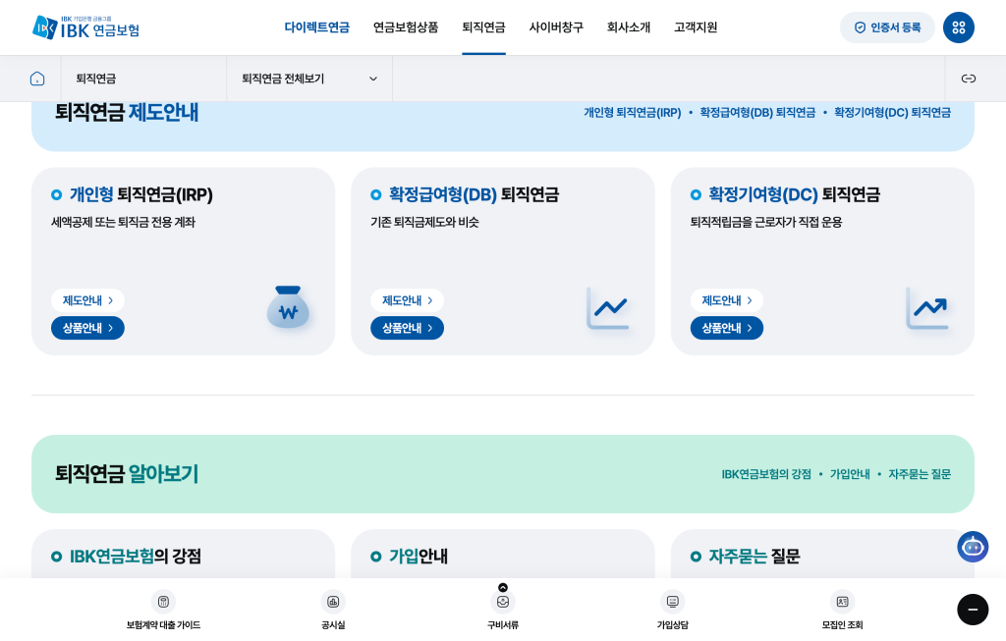Open the 공시실 icon in bottom bar

pyautogui.click(x=333, y=602)
